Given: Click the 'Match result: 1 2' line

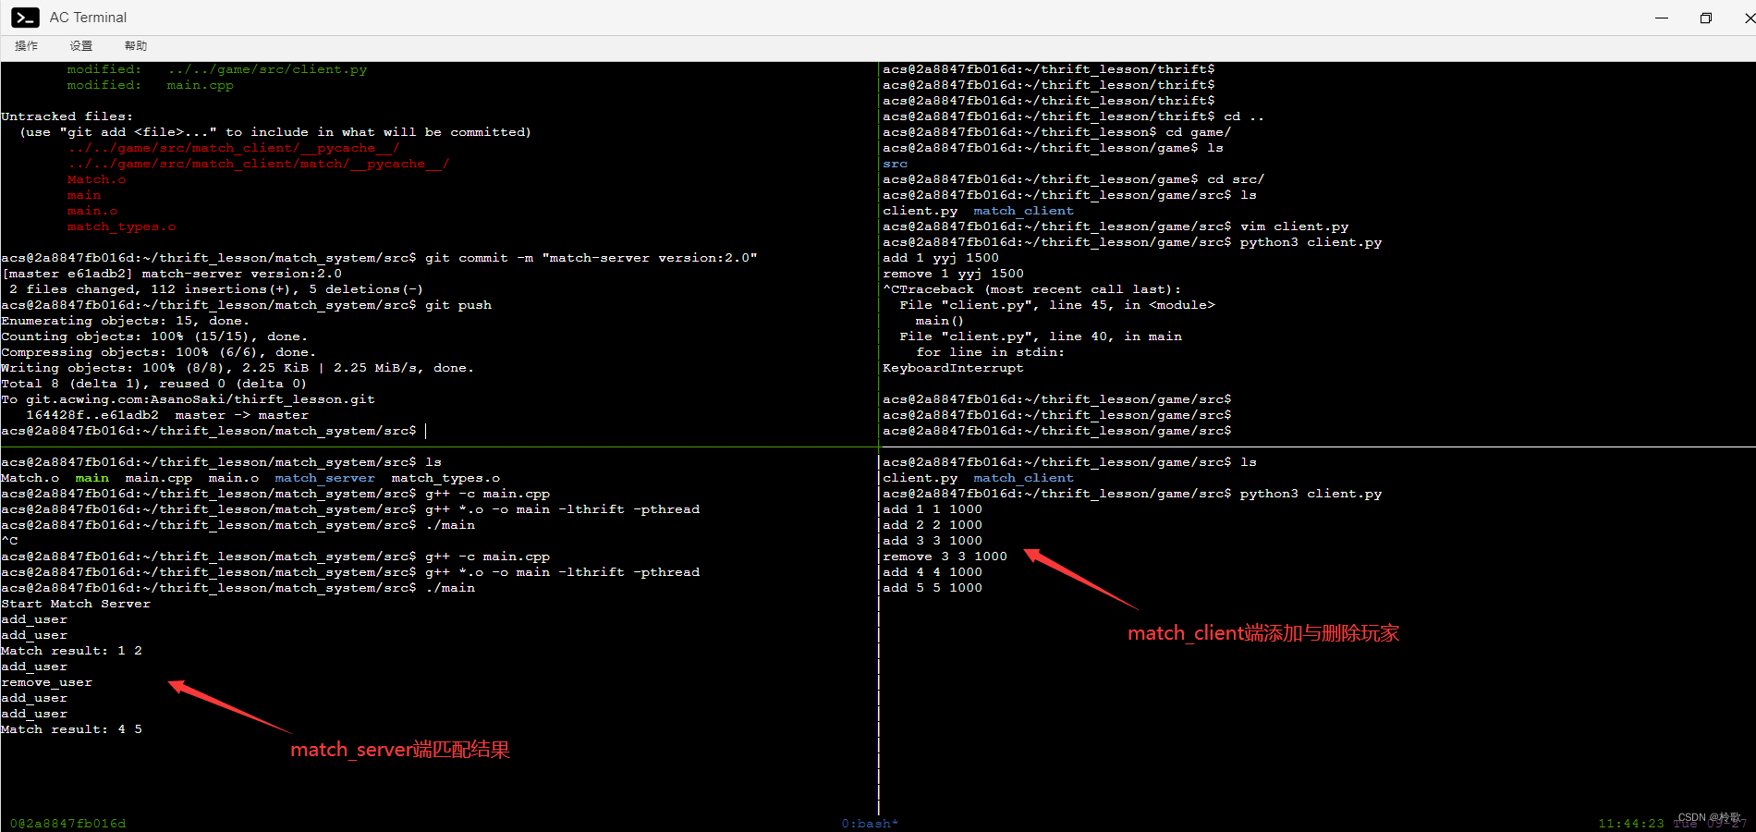Looking at the screenshot, I should [71, 651].
